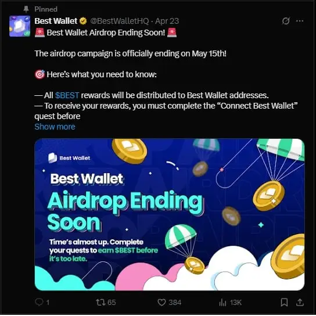Bookmark this post
The width and height of the screenshot is (316, 316).
pos(284,302)
